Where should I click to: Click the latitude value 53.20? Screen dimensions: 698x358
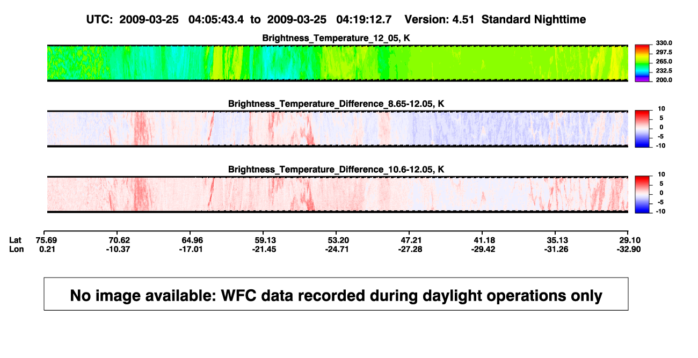point(337,240)
